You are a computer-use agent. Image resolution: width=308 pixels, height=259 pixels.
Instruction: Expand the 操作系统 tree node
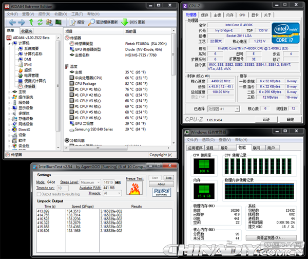point(9,97)
